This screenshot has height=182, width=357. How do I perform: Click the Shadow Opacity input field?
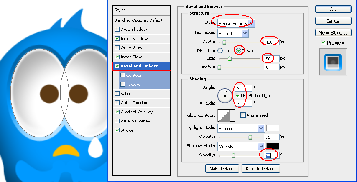(x=271, y=155)
